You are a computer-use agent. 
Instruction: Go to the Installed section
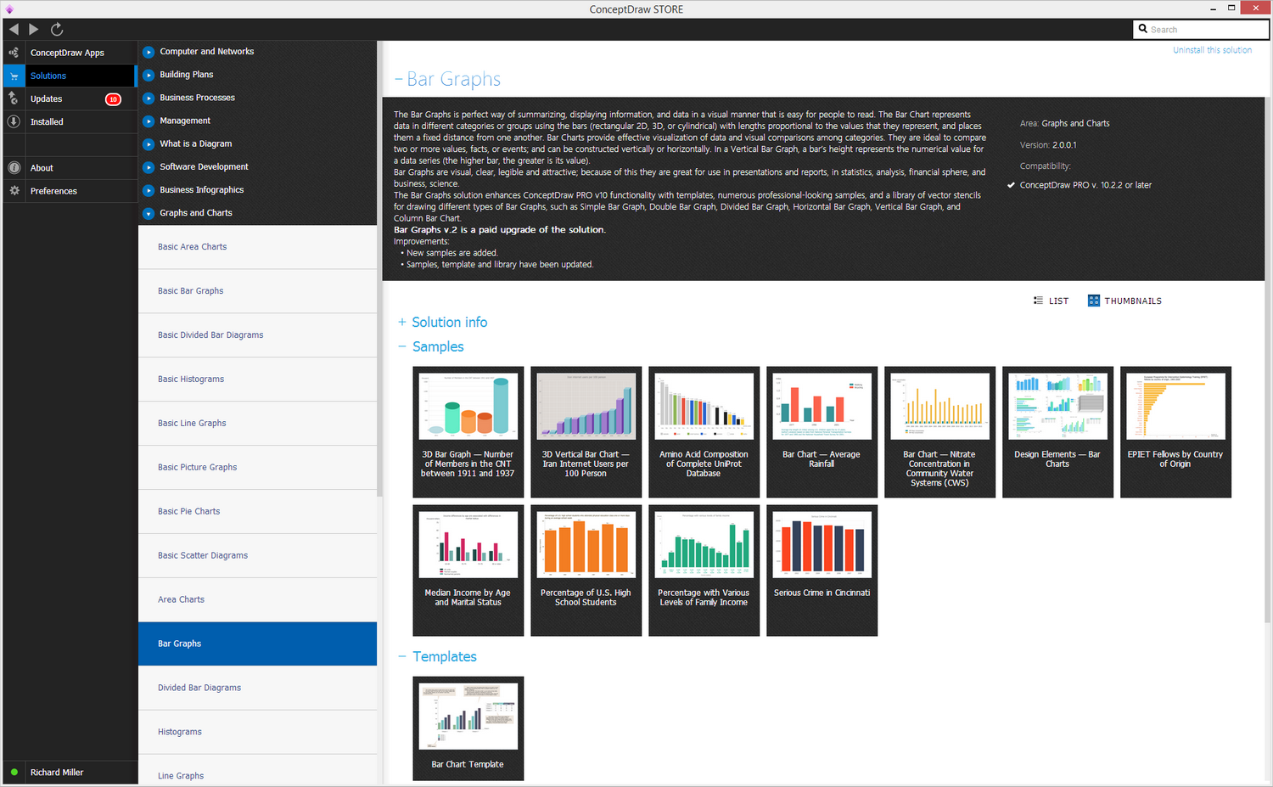(x=47, y=121)
